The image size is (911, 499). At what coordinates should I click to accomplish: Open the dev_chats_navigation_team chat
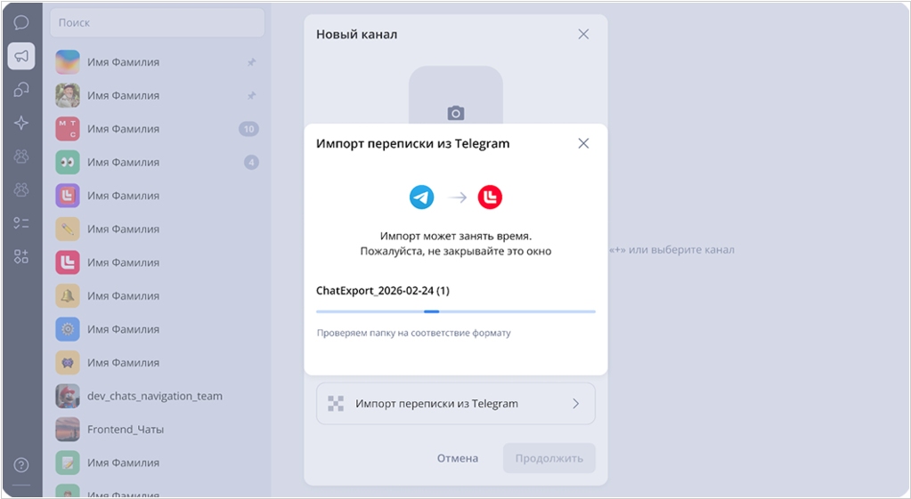pyautogui.click(x=155, y=396)
